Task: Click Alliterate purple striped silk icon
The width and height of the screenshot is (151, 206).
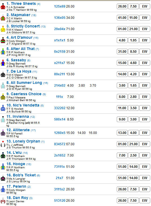Action: click(3, 133)
